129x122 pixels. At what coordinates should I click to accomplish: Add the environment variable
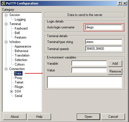click(115, 64)
